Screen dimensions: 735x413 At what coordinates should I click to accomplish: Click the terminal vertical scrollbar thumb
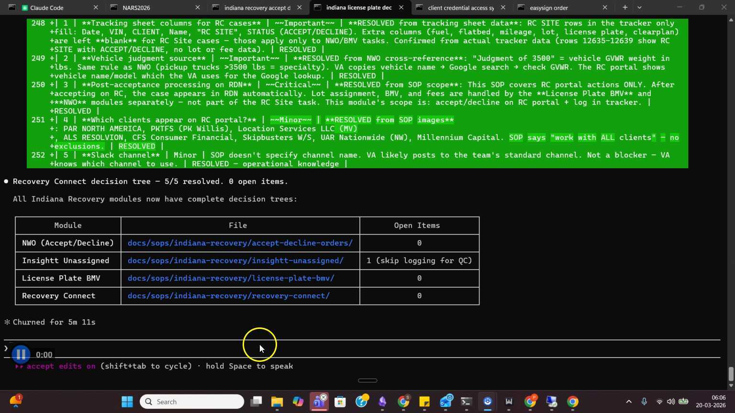pos(731,374)
